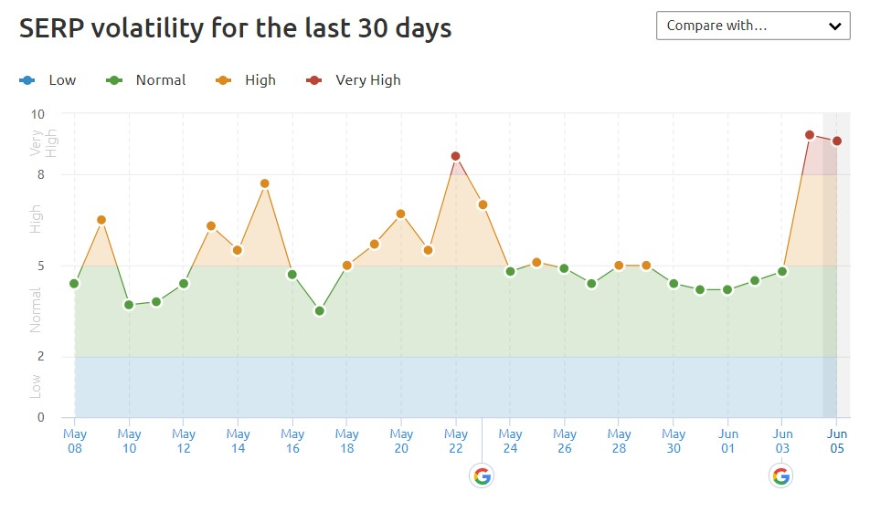Click the orange data point on May 09
Screen dimensions: 870x512
(x=101, y=220)
